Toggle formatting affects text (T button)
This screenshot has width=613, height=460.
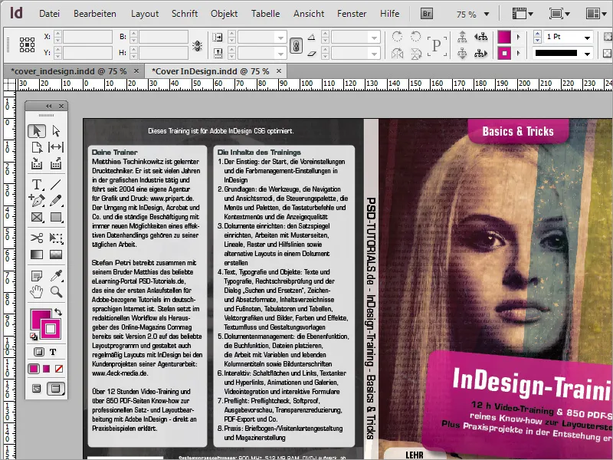[x=53, y=352]
